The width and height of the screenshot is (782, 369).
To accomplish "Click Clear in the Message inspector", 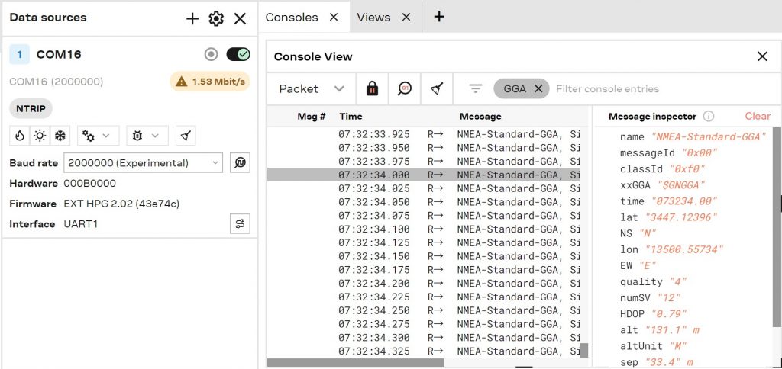I will [x=758, y=116].
